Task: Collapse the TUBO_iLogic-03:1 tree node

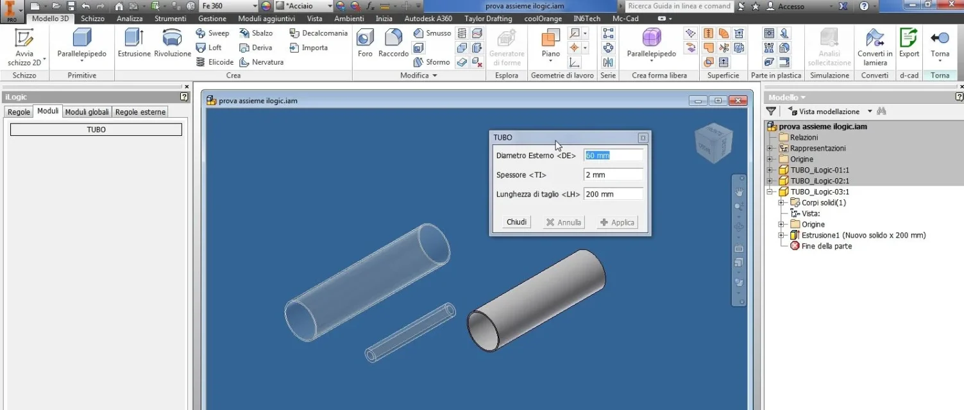Action: coord(770,192)
